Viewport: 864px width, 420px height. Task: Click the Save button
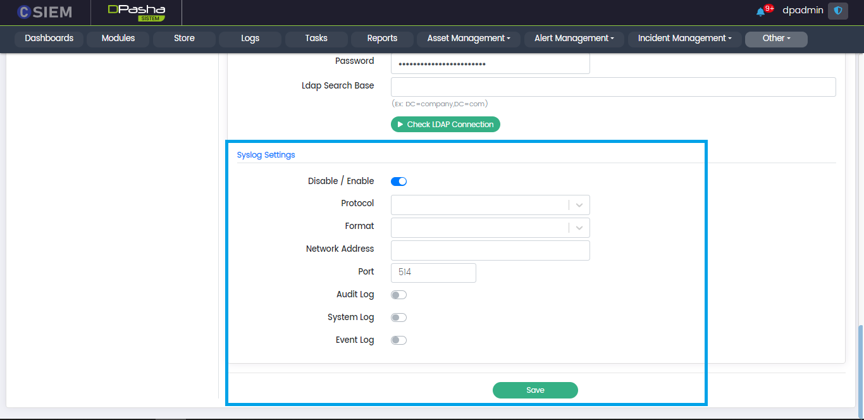click(535, 390)
